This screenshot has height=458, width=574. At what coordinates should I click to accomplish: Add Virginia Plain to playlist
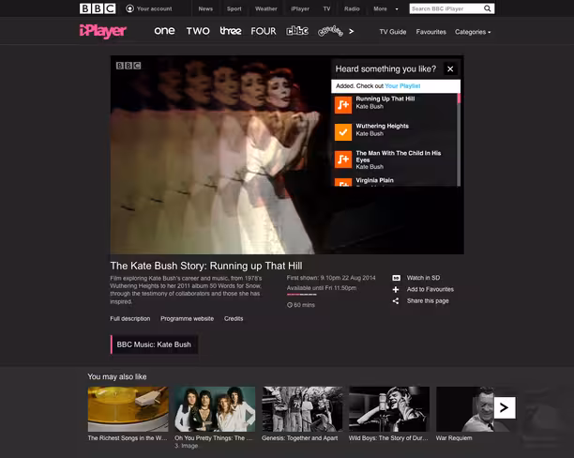[x=343, y=182]
